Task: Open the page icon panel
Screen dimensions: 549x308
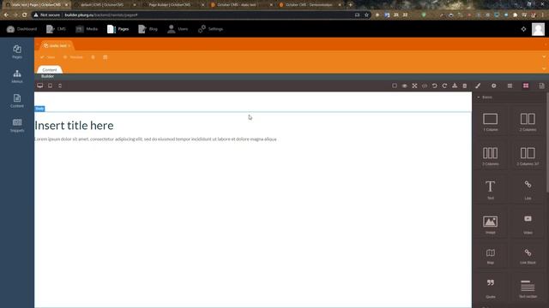Action: click(541, 86)
